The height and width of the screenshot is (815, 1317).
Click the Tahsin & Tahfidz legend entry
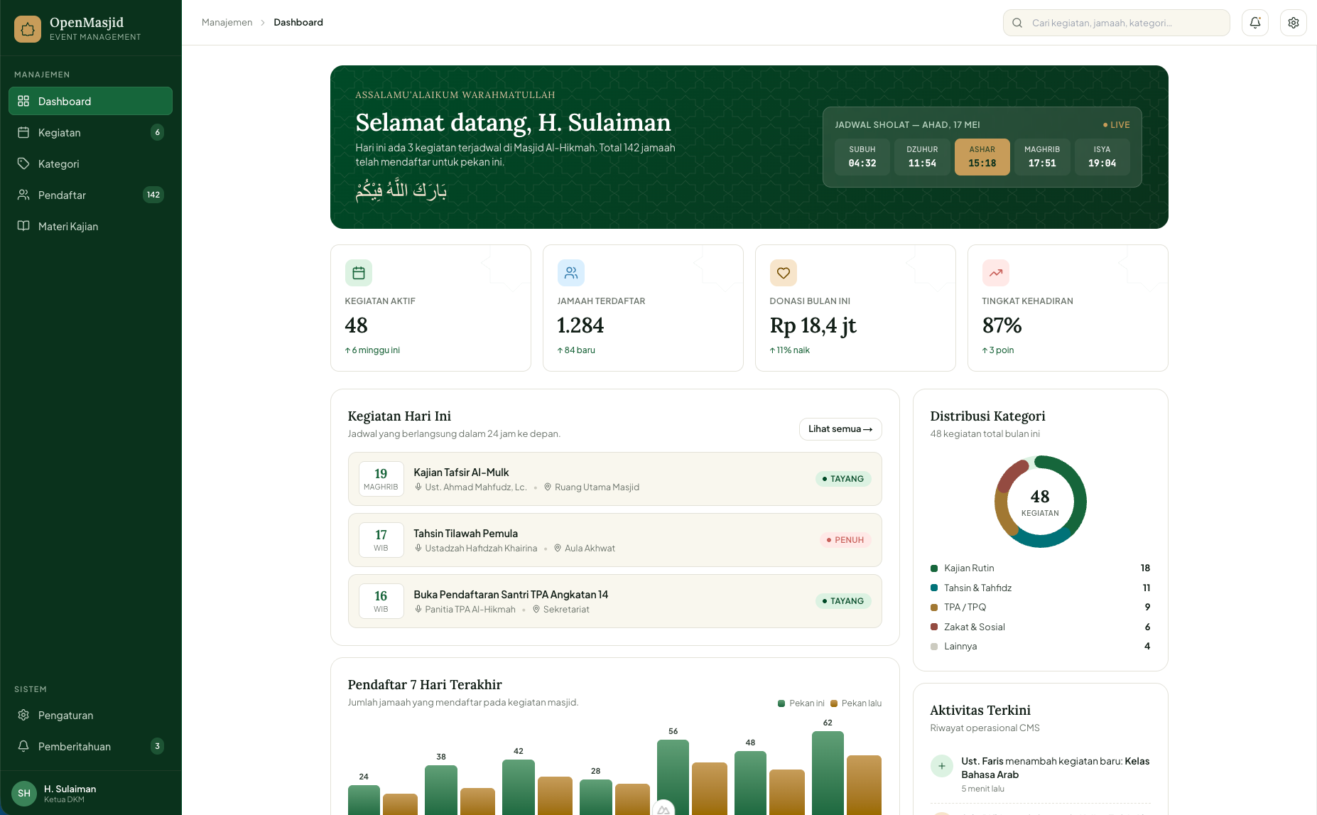[x=1040, y=588]
